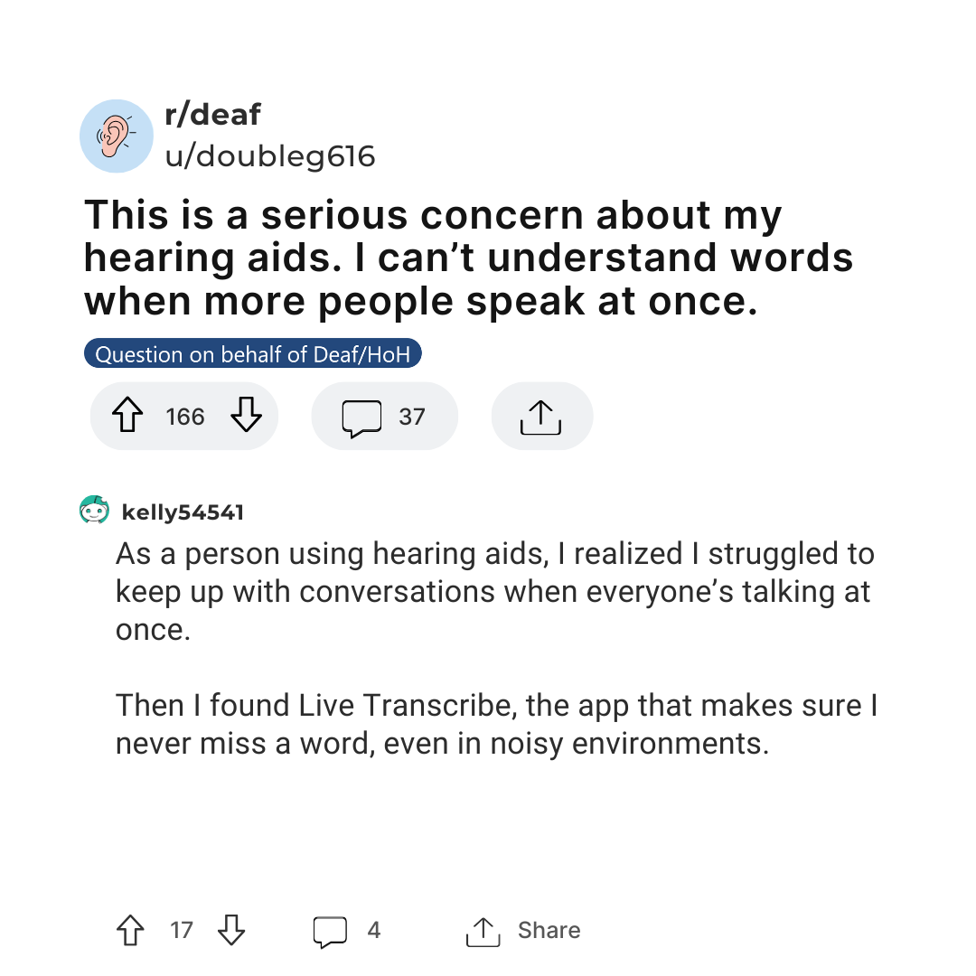Open the 37 comments on the post
The image size is (976, 976).
point(384,416)
